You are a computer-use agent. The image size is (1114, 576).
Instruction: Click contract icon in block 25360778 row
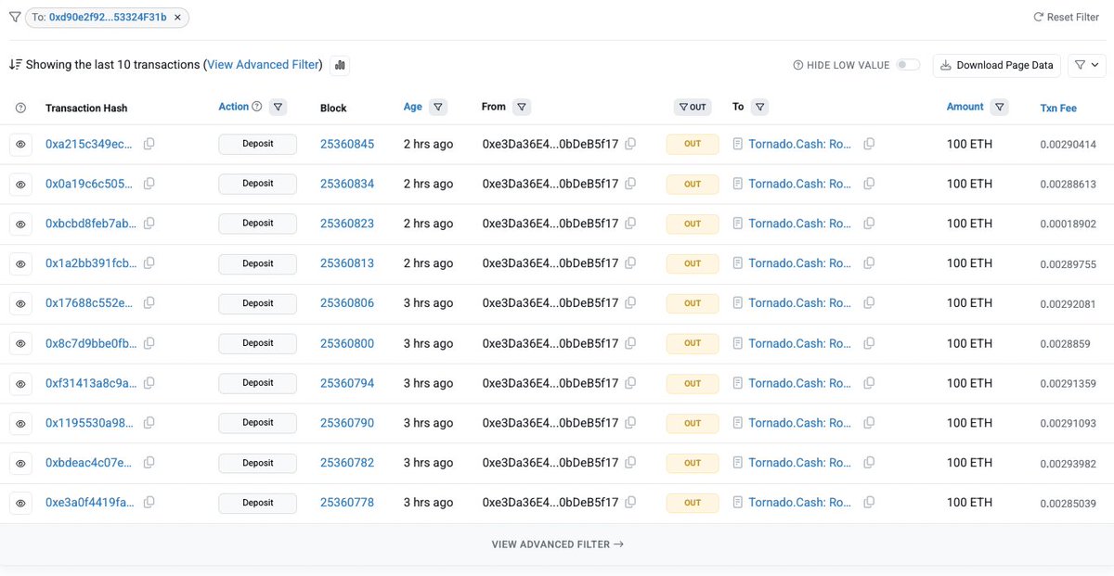tap(738, 503)
